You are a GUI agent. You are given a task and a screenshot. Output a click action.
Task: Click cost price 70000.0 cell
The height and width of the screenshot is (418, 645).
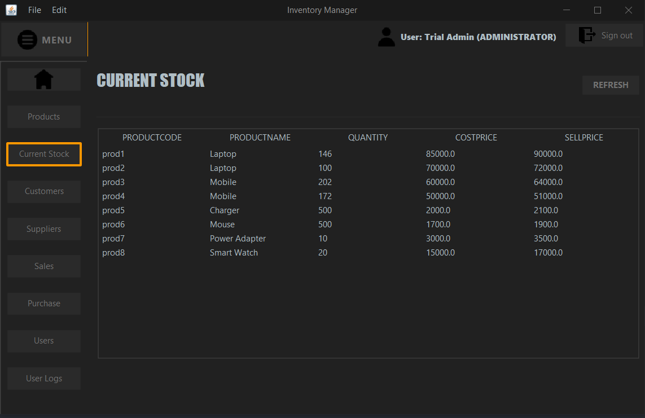tap(476, 168)
